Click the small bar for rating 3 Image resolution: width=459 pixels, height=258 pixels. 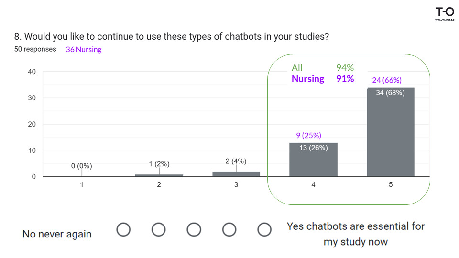click(236, 174)
